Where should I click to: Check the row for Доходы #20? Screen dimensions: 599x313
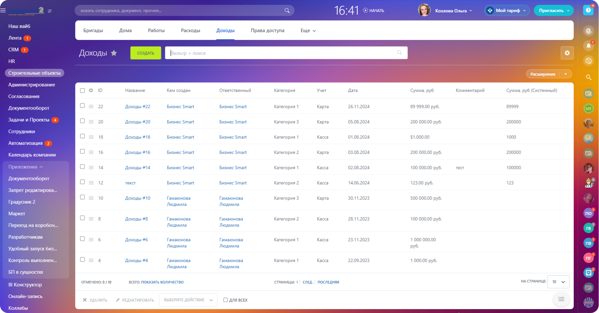click(82, 121)
